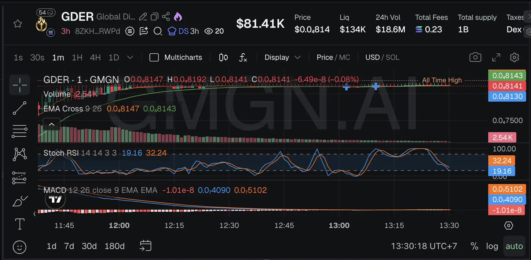Toggle to MC market cap view

[345, 57]
